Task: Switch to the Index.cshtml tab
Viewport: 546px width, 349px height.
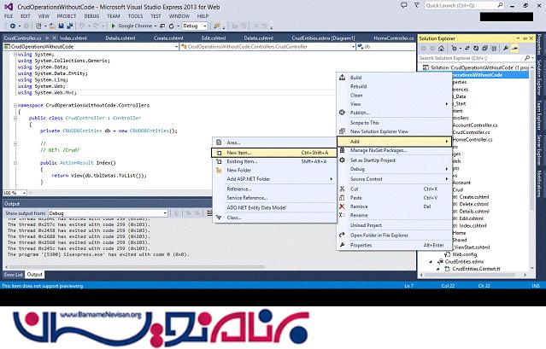Action: pos(73,38)
